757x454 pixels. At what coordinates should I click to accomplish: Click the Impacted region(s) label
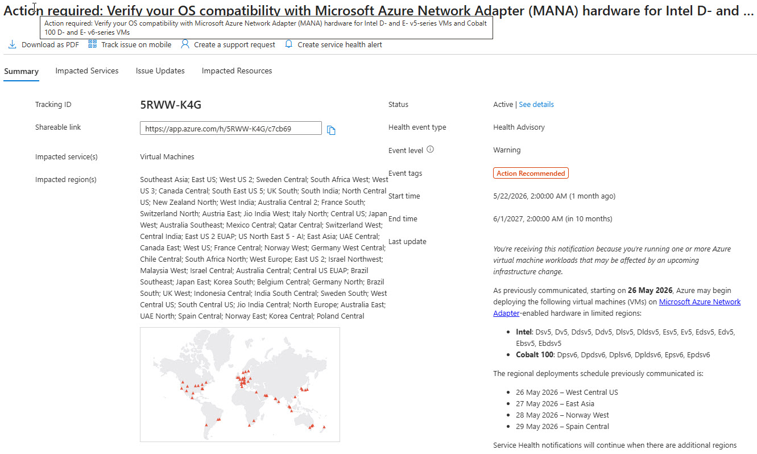click(66, 180)
